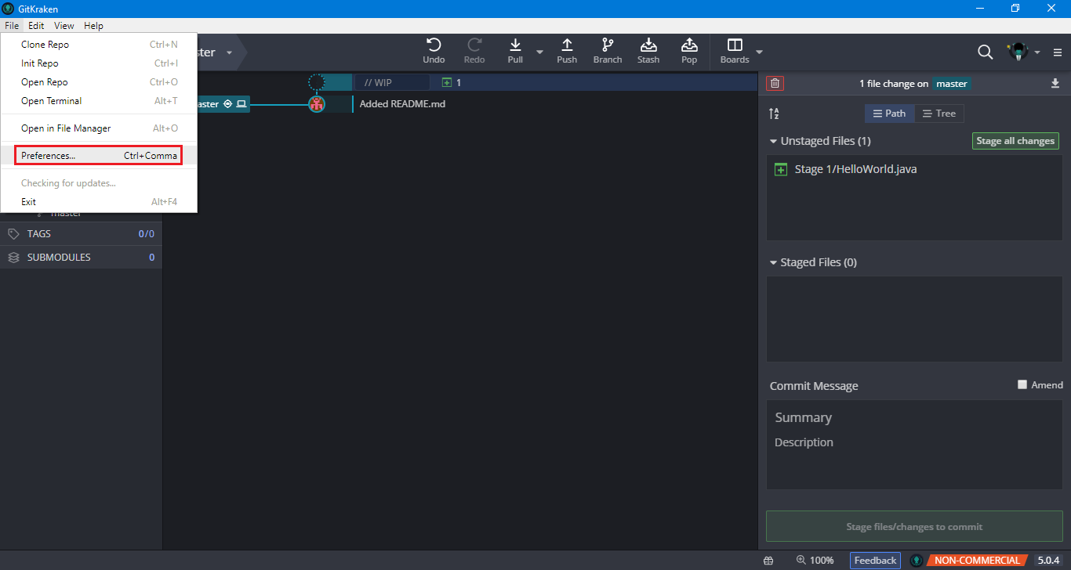This screenshot has height=570, width=1071.
Task: Click the Undo toolbar icon
Action: 434,45
